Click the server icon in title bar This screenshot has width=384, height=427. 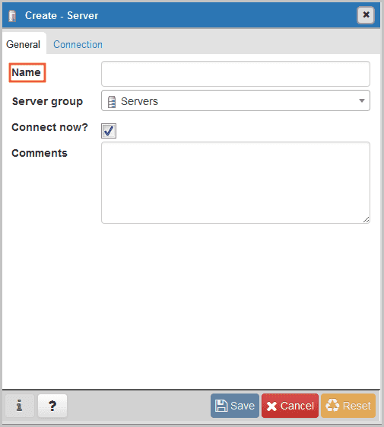(x=12, y=16)
